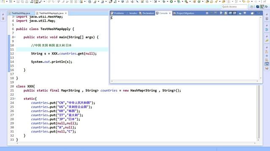
Task: Click the yellow Back navigation arrow
Action: (x=244, y=2)
